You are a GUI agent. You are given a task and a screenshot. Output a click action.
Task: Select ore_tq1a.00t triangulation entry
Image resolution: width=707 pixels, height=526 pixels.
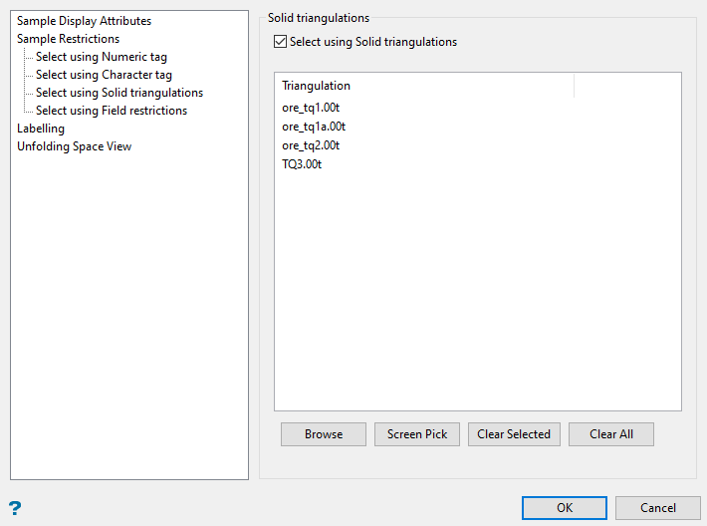(x=314, y=127)
